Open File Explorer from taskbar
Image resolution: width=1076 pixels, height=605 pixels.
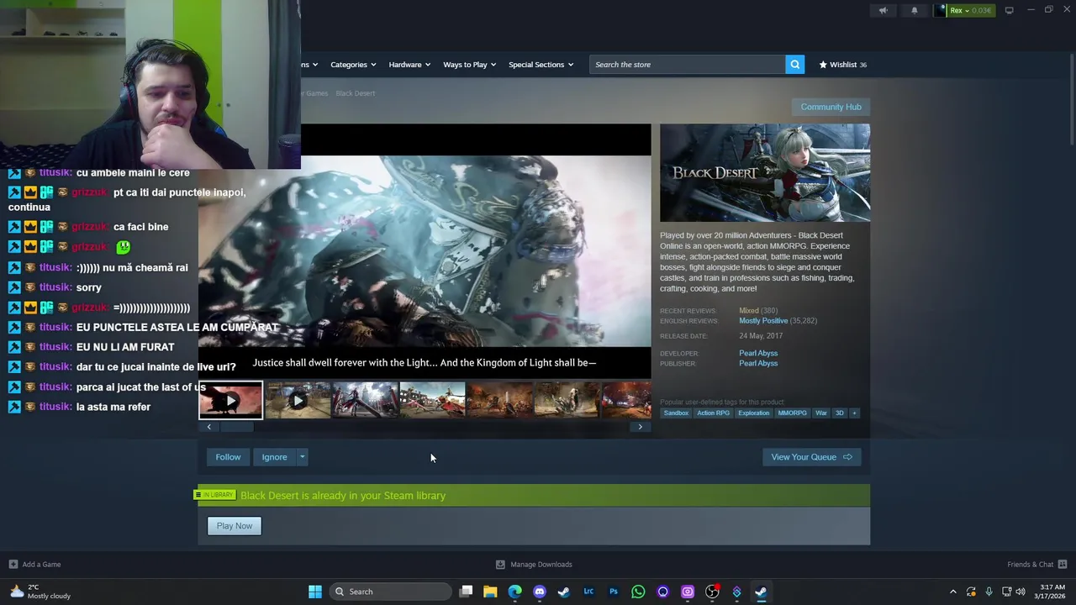(490, 592)
